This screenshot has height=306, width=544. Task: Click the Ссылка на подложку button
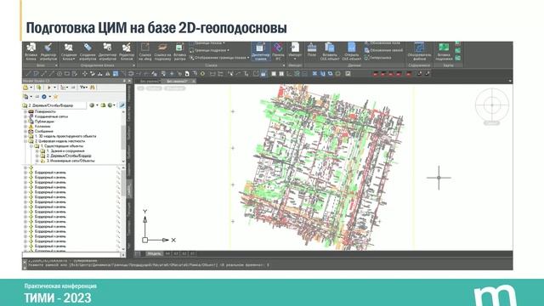click(162, 52)
